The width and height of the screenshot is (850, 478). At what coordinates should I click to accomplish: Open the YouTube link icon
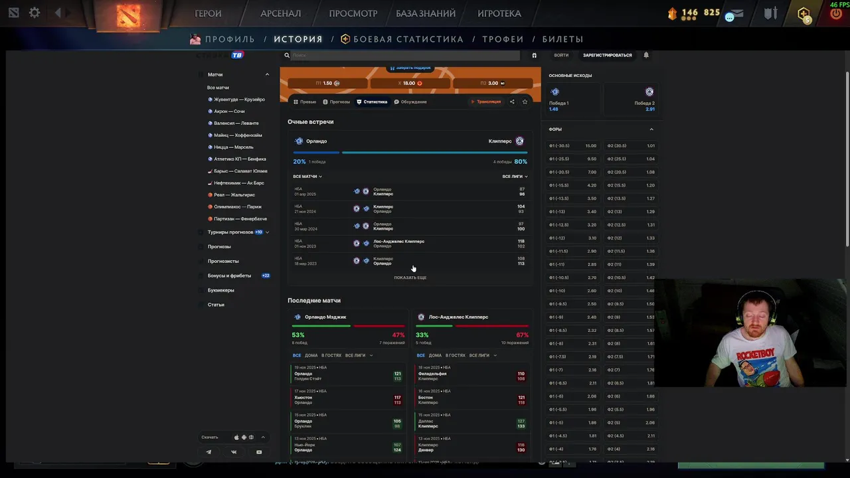pyautogui.click(x=259, y=452)
